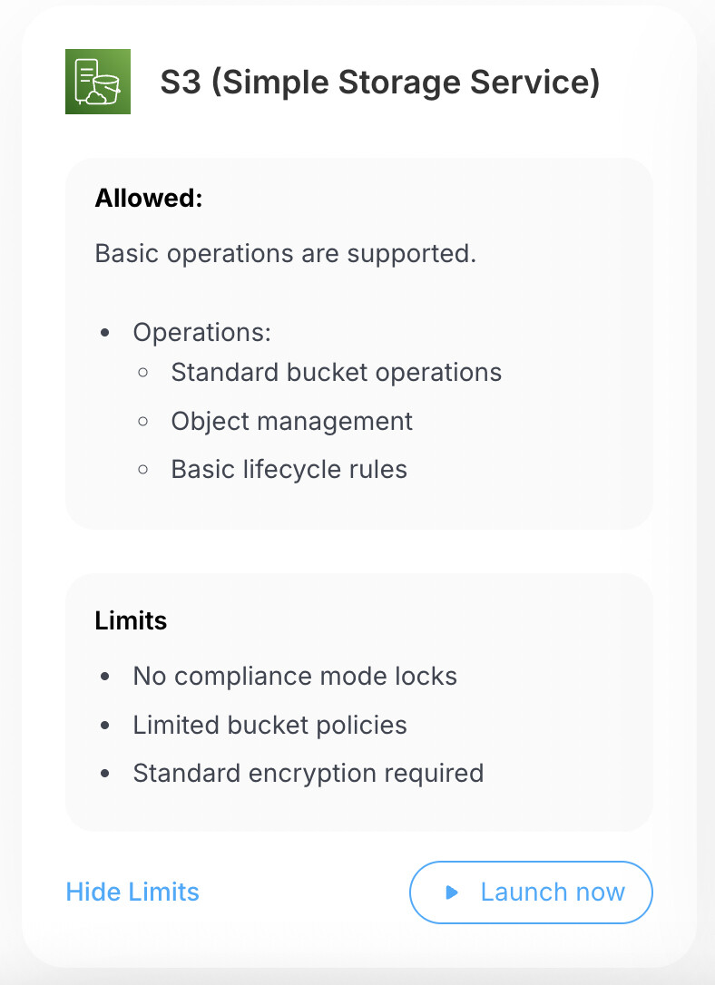Click the bullet before Operations:
This screenshot has width=715, height=985.
coord(105,332)
